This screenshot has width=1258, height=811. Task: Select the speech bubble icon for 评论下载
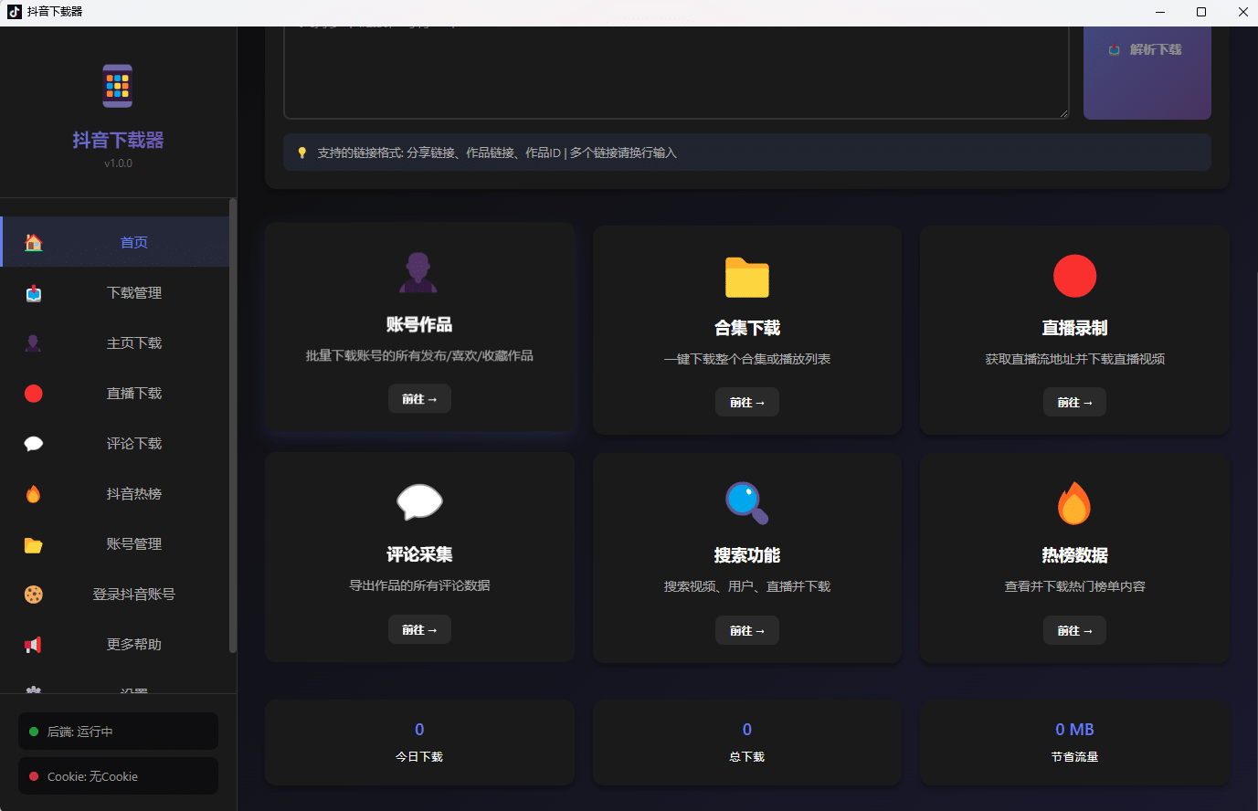pyautogui.click(x=33, y=443)
